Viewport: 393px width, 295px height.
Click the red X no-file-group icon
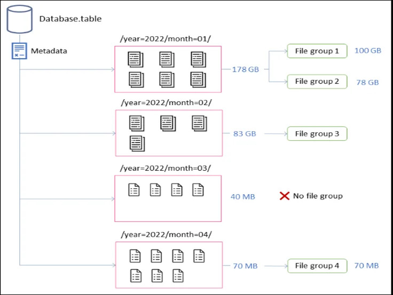[x=285, y=196]
